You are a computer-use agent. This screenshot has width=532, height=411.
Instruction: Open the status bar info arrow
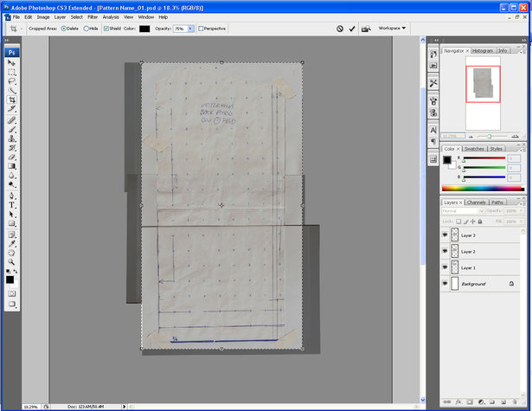124,407
